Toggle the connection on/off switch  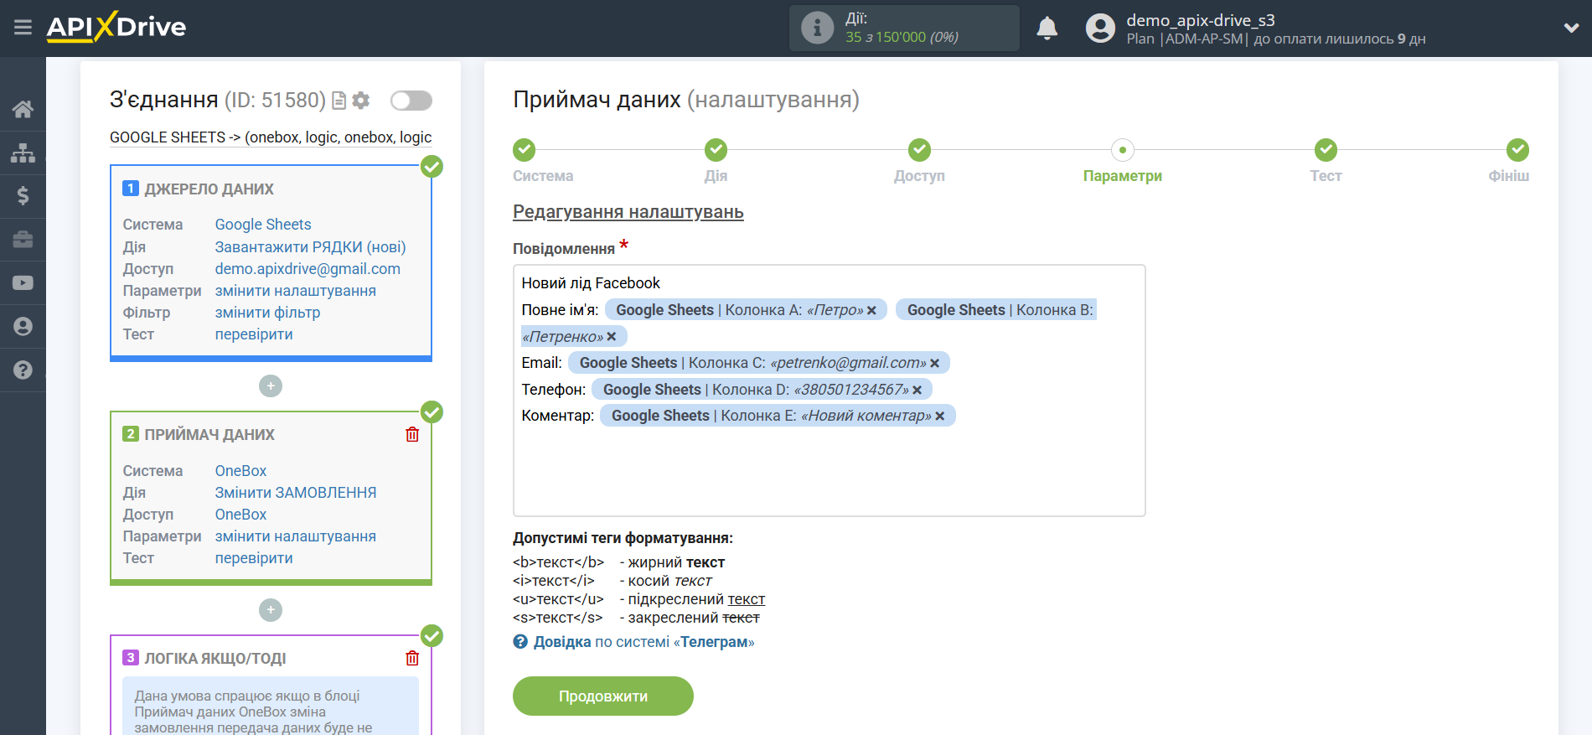pyautogui.click(x=411, y=101)
